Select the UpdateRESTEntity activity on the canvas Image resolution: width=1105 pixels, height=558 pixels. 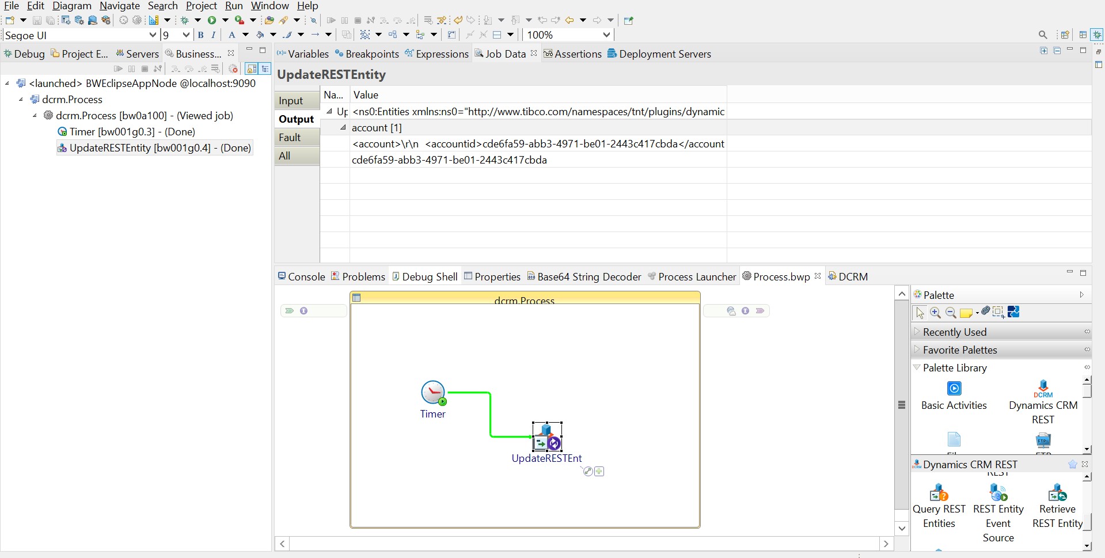546,437
